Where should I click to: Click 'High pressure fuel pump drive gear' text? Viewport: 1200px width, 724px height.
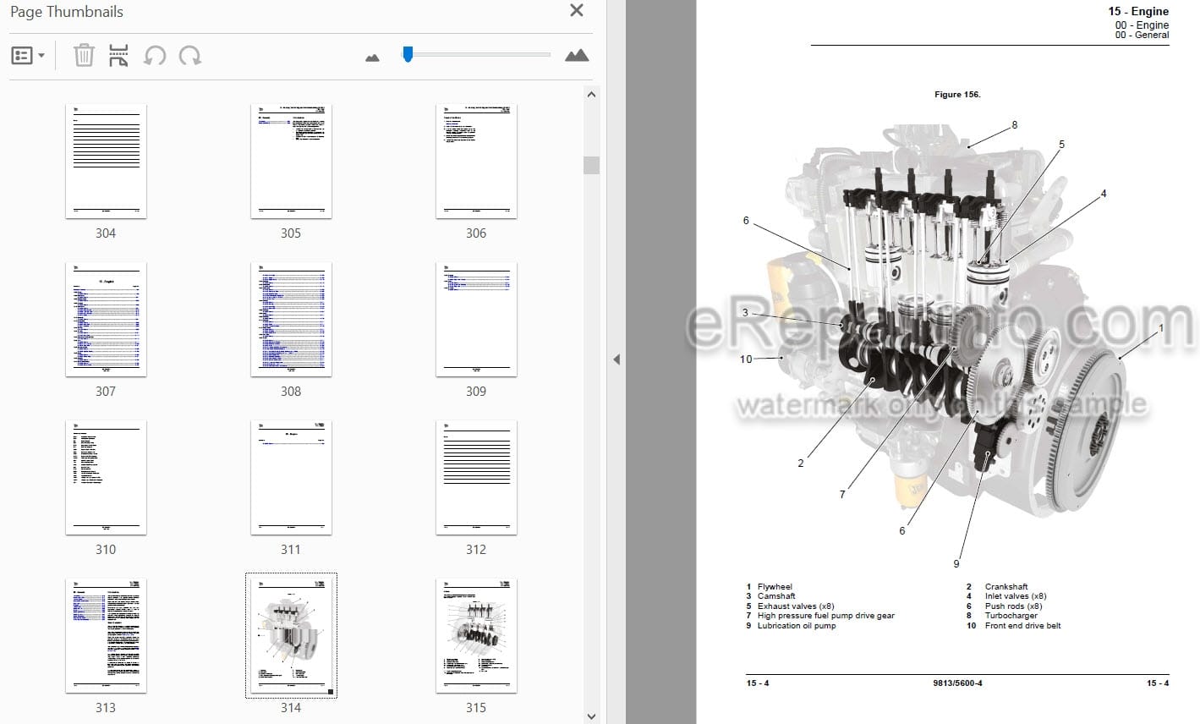[x=826, y=616]
